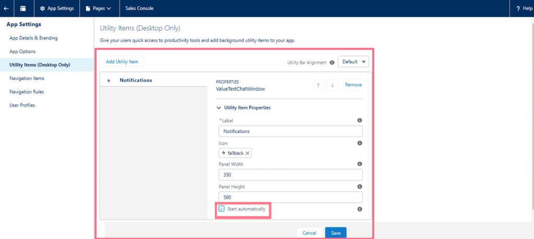
Task: Click the move up arrow button
Action: pos(319,85)
